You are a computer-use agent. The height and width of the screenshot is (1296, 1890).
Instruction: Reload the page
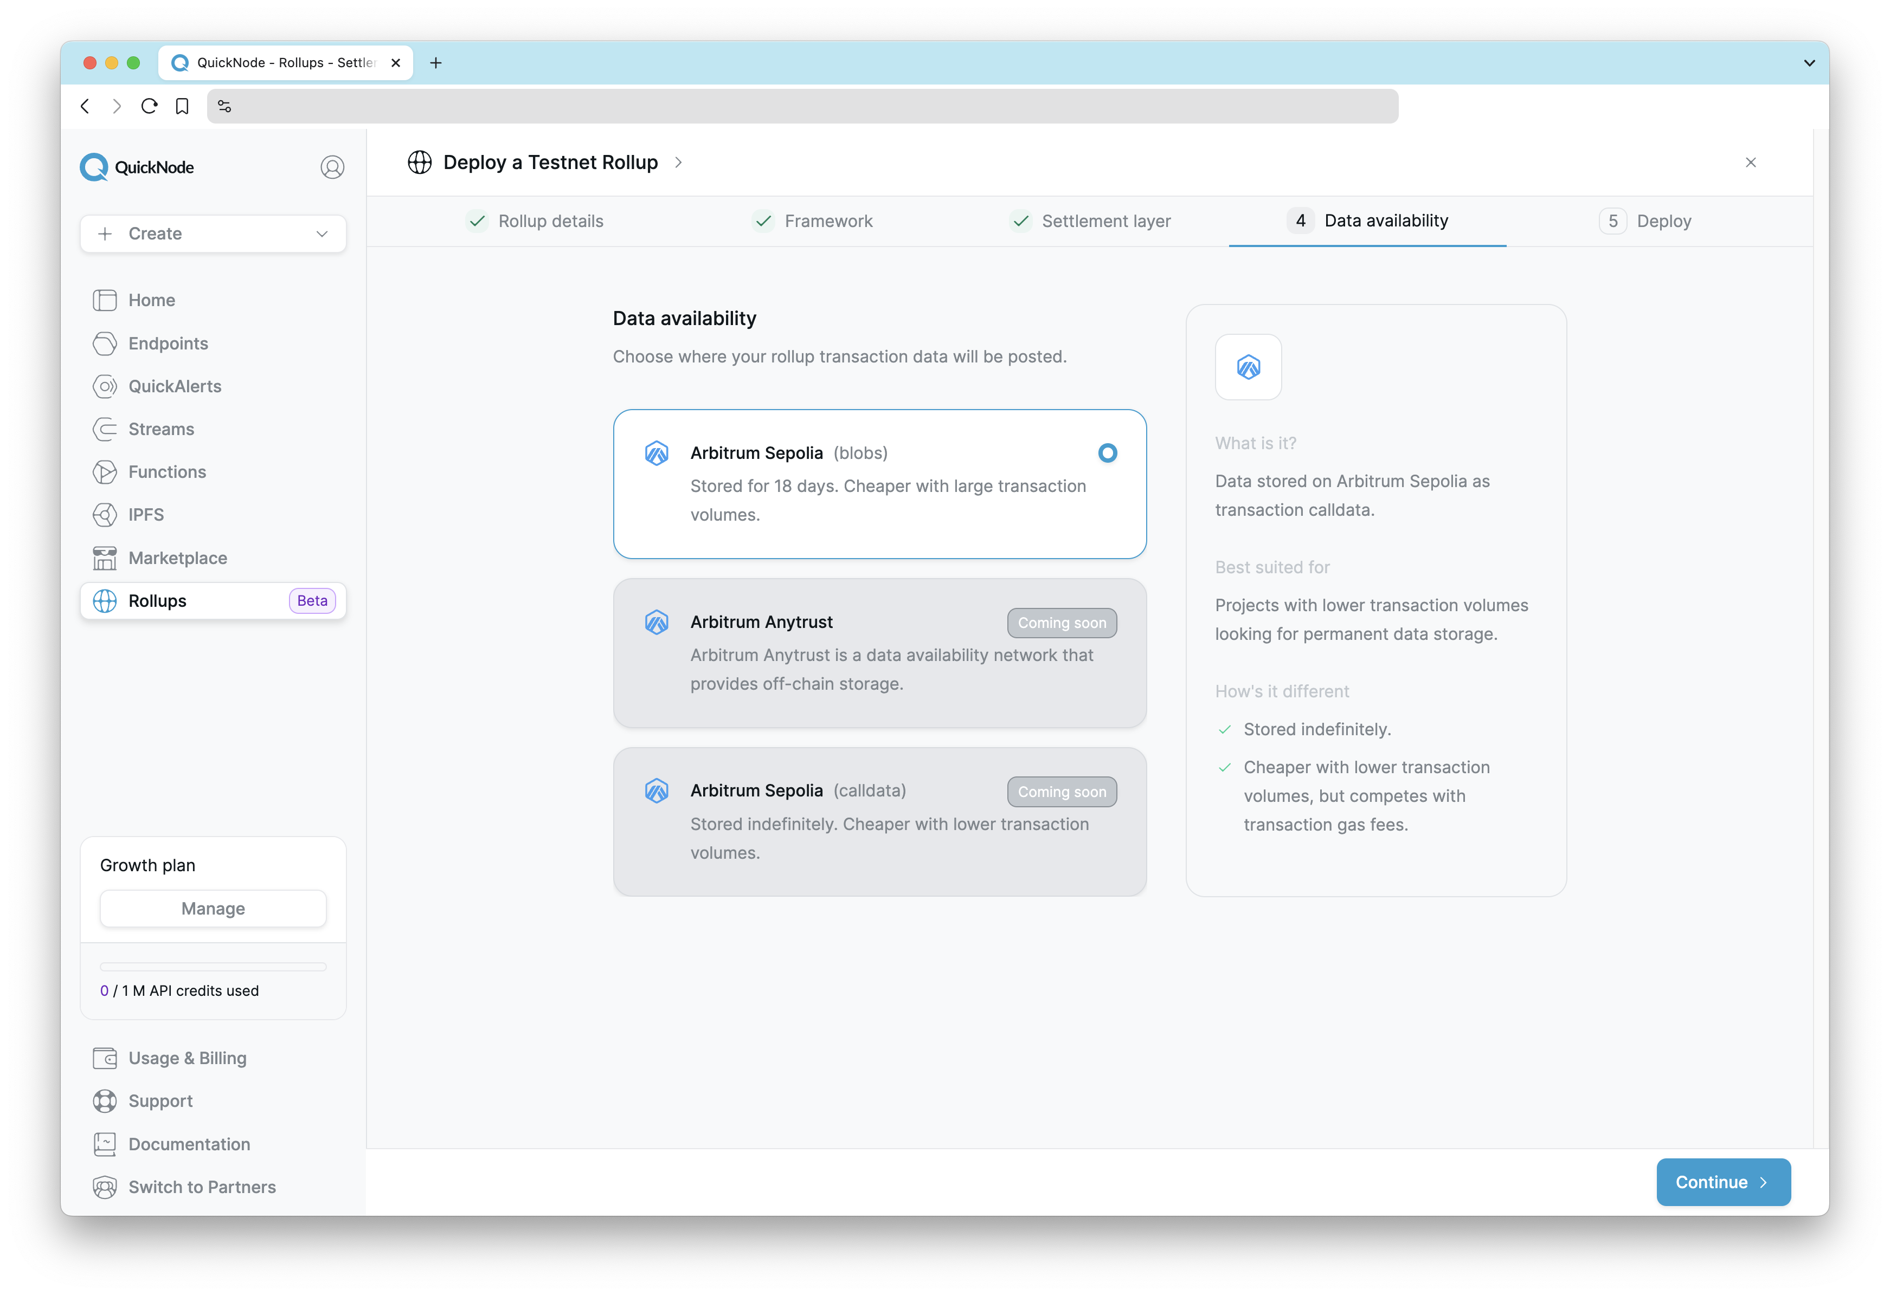point(150,106)
